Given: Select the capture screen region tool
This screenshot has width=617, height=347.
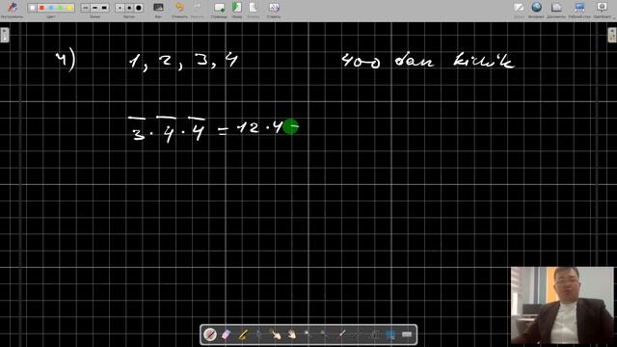Looking at the screenshot, I should click(x=390, y=334).
